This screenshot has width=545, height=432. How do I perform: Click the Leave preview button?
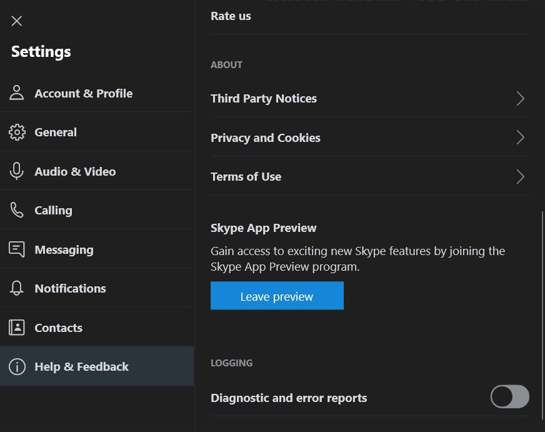coord(277,296)
